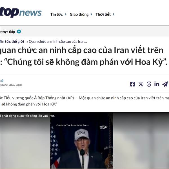Click the live stream play icon
This screenshot has width=169, height=169.
click(19, 32)
